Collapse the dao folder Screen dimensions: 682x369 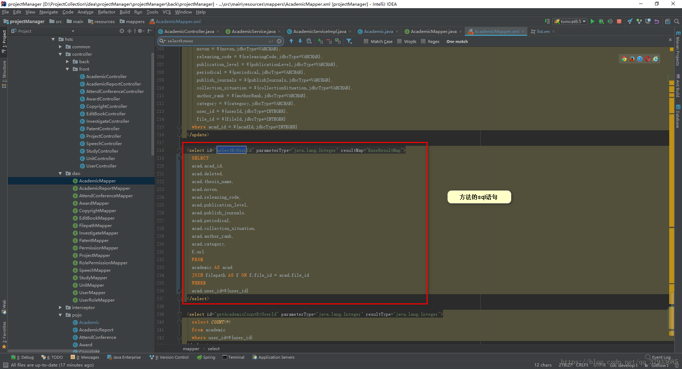tap(60, 174)
